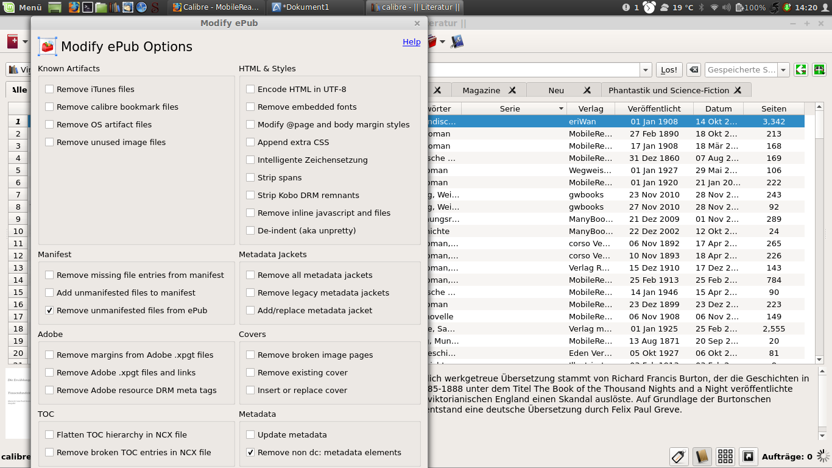
Task: Click the Los! search button
Action: [x=669, y=69]
